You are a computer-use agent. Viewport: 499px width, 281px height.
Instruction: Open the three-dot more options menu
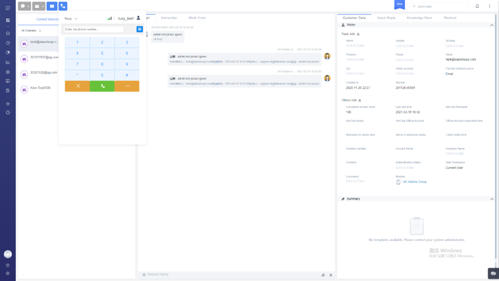(489, 6)
